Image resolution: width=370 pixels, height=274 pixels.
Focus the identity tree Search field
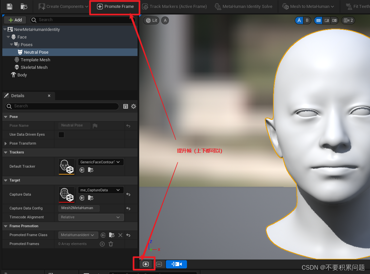tap(82, 20)
